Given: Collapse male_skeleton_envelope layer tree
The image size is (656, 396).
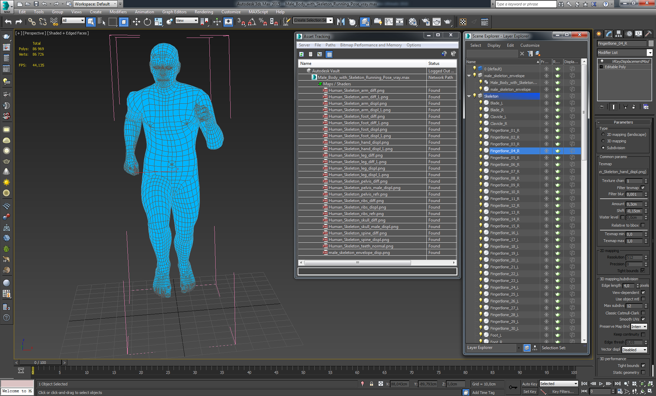Looking at the screenshot, I should click(469, 76).
